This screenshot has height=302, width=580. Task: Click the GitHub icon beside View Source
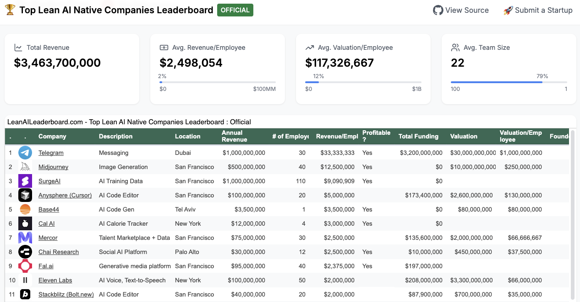point(438,10)
